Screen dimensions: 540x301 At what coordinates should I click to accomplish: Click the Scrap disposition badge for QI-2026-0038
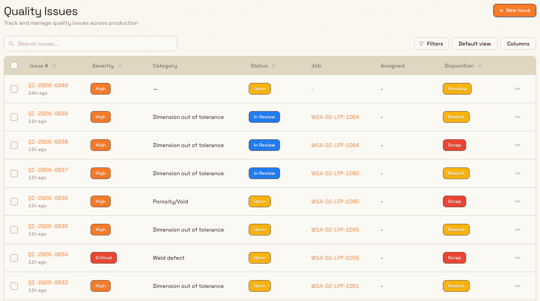click(x=454, y=145)
